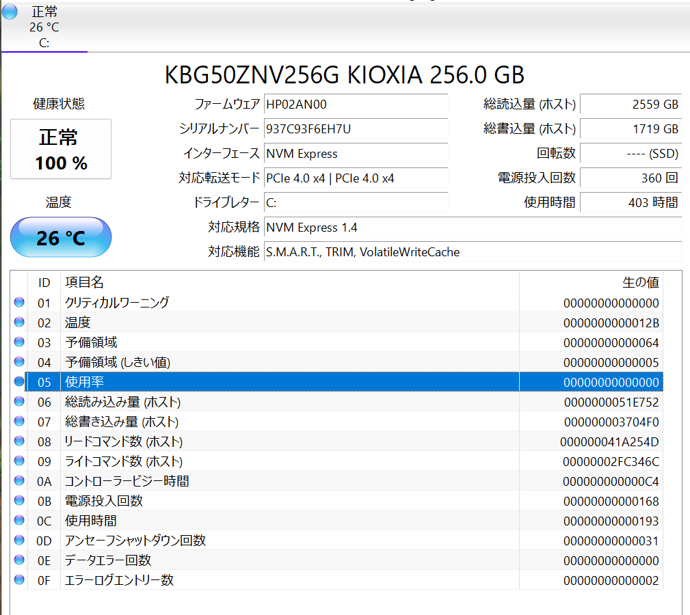
Task: Click the 健康状態 正常 100% button
Action: [61, 149]
